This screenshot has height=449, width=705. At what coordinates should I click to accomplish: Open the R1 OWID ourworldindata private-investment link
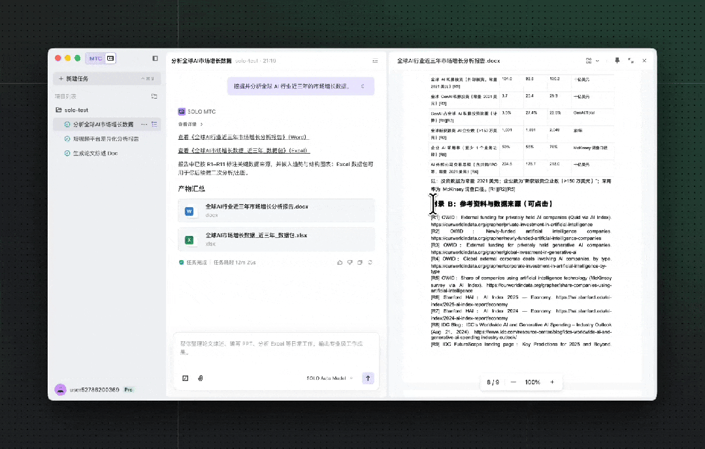[x=512, y=225]
